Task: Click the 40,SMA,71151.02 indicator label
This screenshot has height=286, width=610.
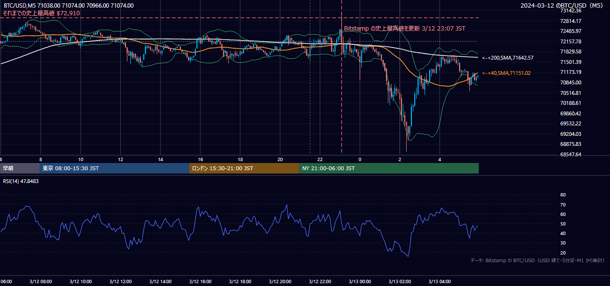Action: [x=506, y=73]
